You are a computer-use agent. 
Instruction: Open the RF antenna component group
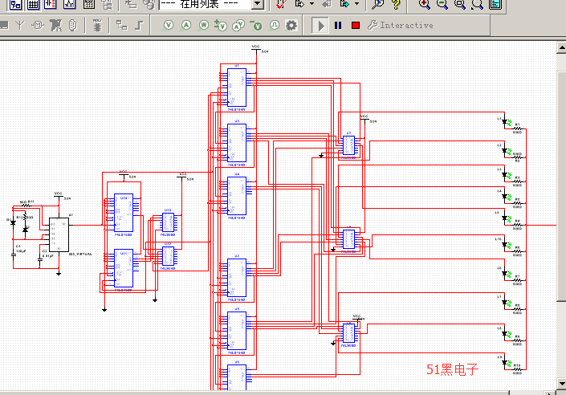point(20,25)
